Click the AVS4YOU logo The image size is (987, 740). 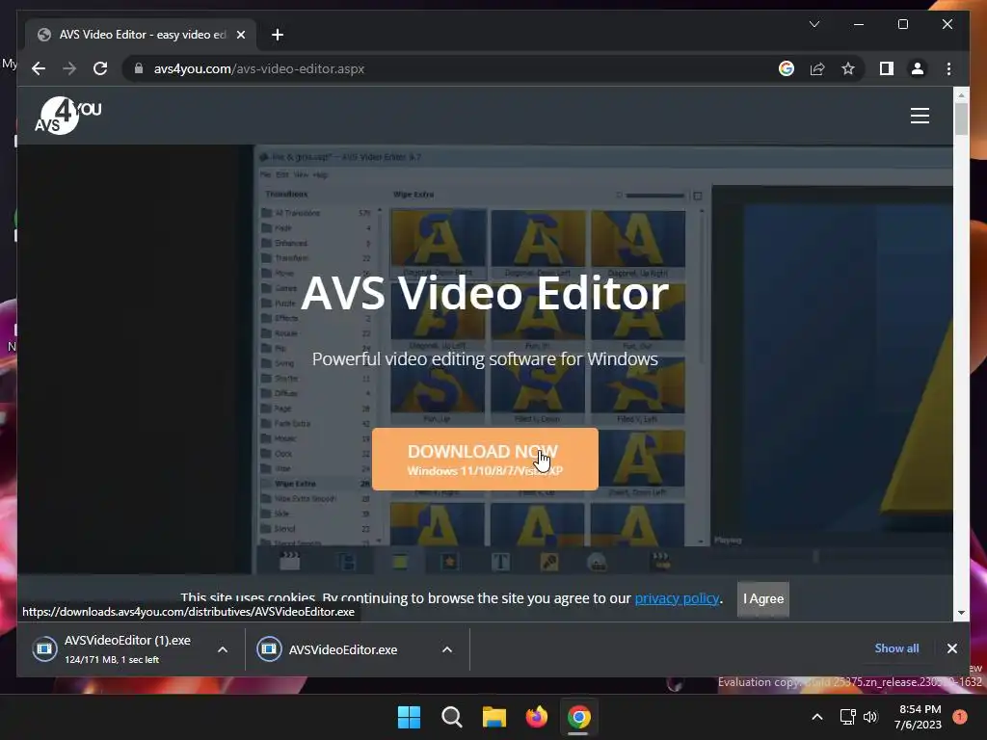pyautogui.click(x=68, y=116)
